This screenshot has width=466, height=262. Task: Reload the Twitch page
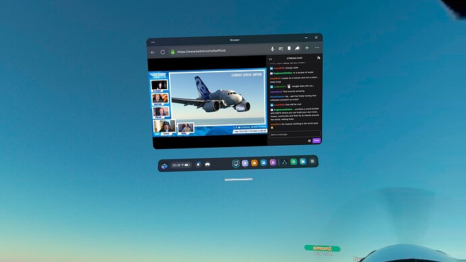163,52
